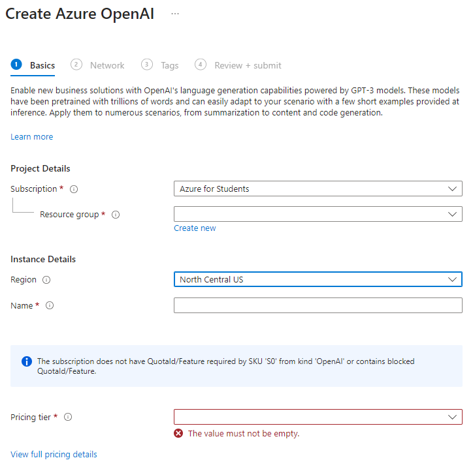Open the ellipsis menu beside the title
473x471 pixels.
[x=175, y=14]
